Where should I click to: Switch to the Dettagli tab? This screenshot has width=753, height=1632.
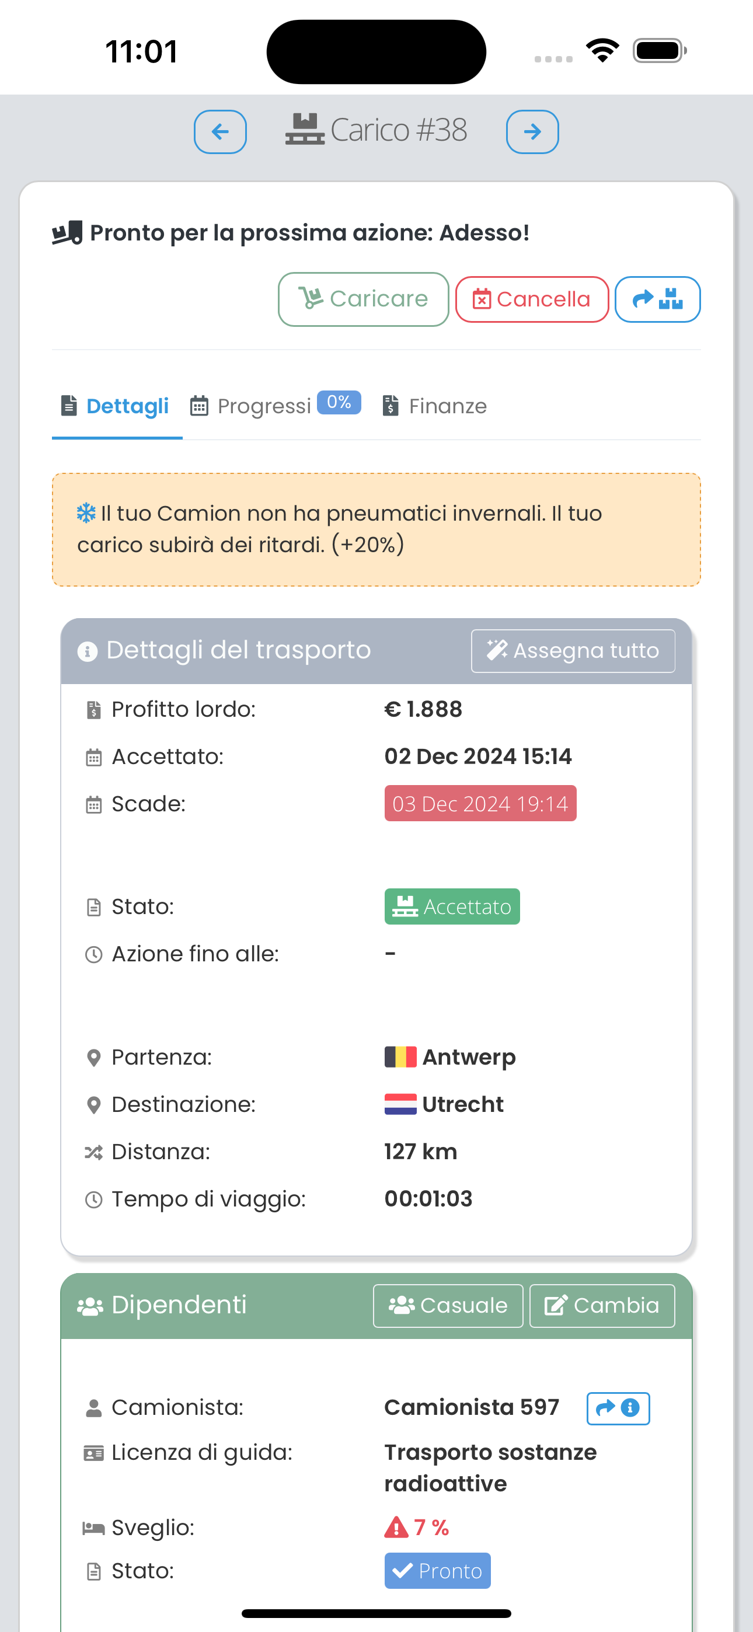point(117,406)
